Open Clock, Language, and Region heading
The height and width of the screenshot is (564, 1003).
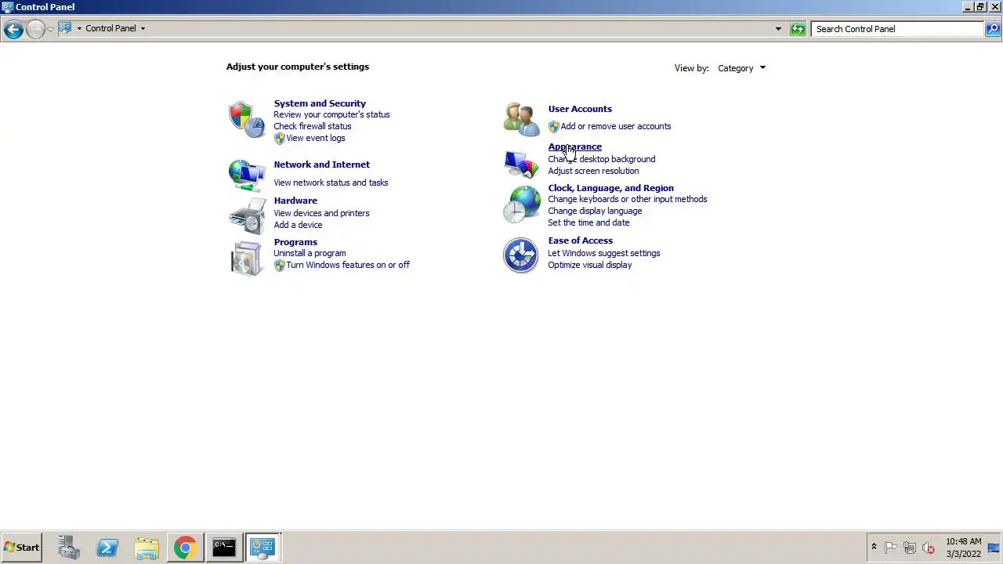click(610, 188)
